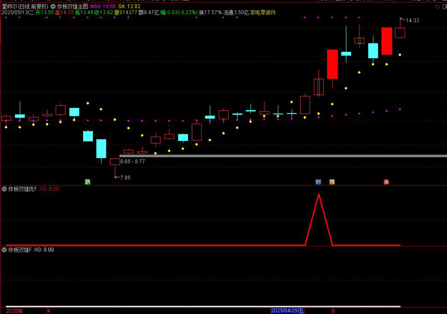The height and width of the screenshot is (314, 447).
Task: Open the 炸板双雄F indicator dropdown arrow
Action: [5, 250]
